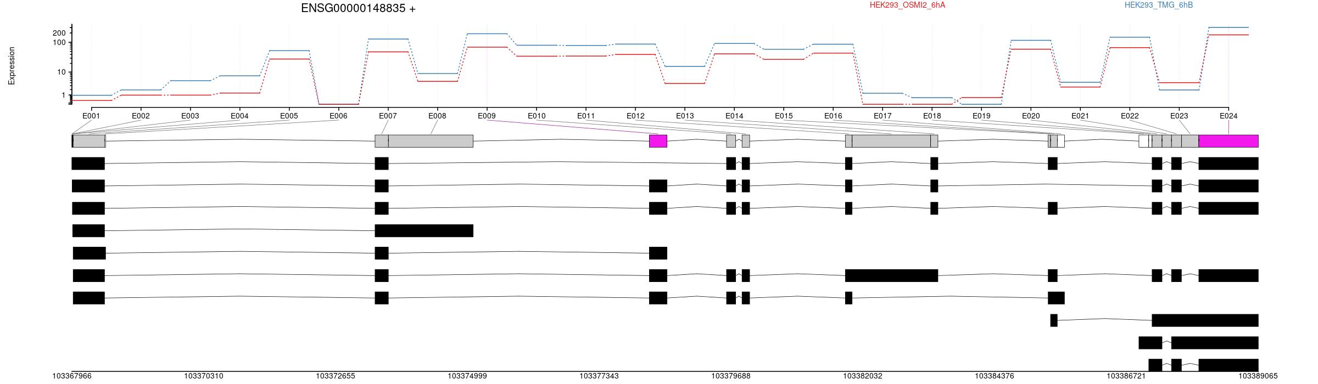Select exon label E015

tap(784, 116)
